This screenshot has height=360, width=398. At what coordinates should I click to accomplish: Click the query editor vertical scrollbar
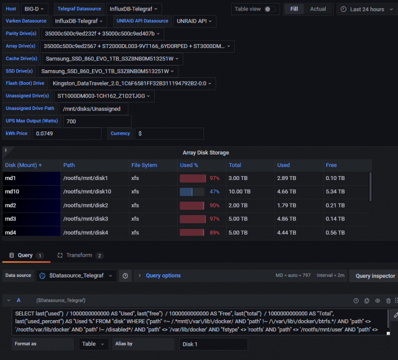[388, 319]
